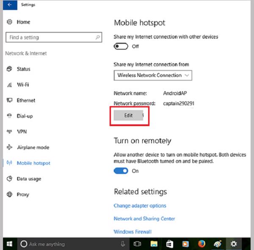Select Mobile hotspot in sidebar

tap(33, 163)
